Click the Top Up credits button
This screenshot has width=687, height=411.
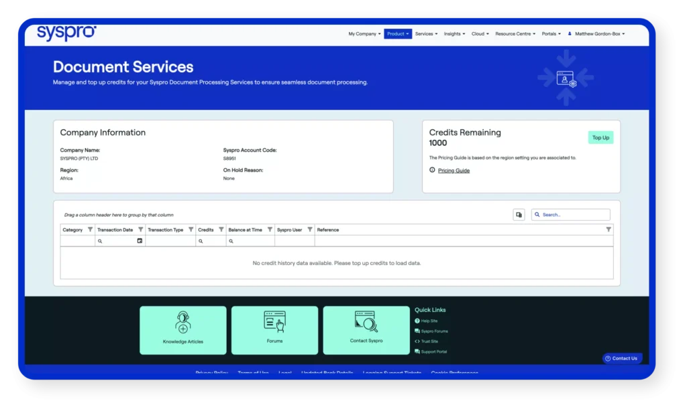coord(600,138)
